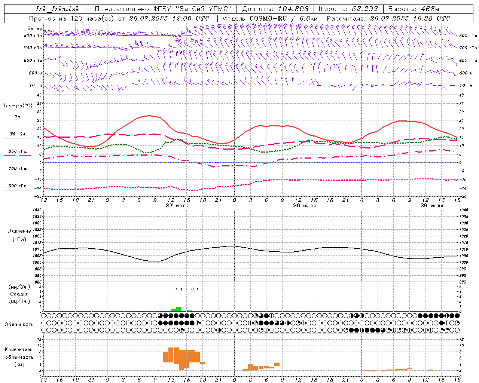Select the "29 июля" date label

432,206
